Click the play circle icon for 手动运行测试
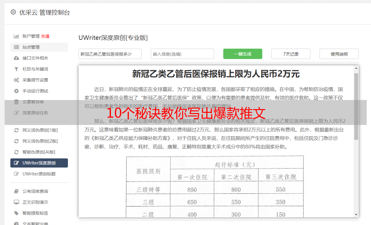The height and width of the screenshot is (225, 371). pos(16,91)
